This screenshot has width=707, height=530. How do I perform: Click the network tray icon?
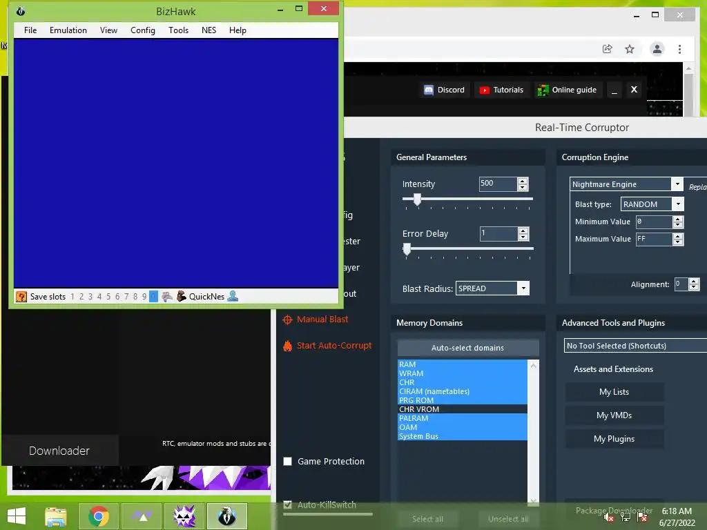[x=625, y=516]
